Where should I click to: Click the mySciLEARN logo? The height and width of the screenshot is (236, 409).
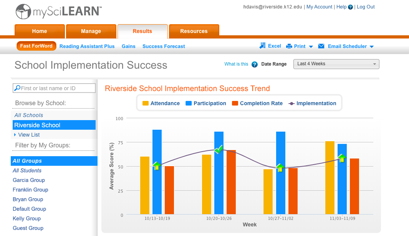pos(59,12)
